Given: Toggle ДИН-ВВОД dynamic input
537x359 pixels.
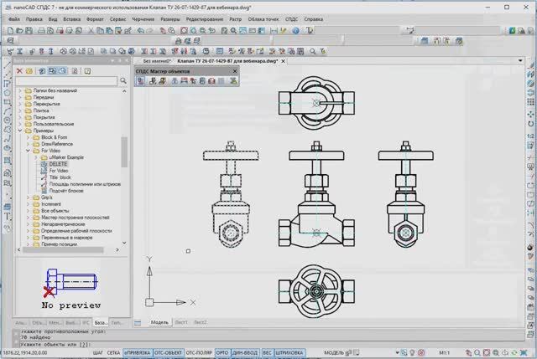Looking at the screenshot, I should [245, 353].
